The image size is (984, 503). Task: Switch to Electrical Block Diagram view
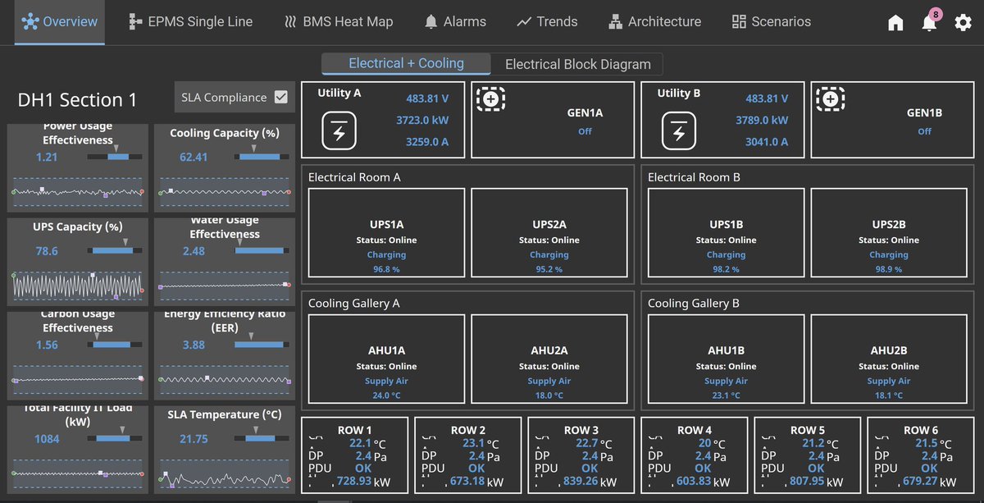577,64
